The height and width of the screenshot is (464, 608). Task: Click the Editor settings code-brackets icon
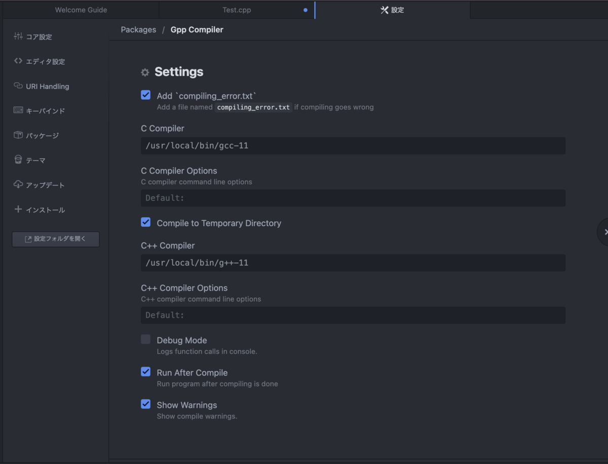pos(18,61)
